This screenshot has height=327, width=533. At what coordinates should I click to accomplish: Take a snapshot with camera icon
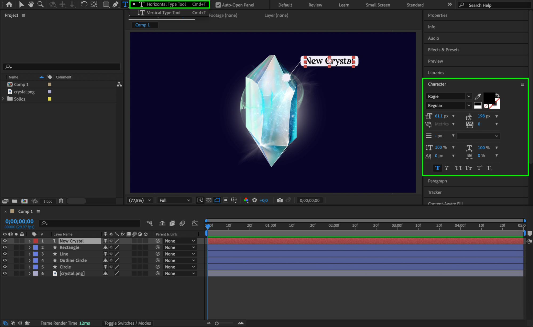pyautogui.click(x=280, y=200)
